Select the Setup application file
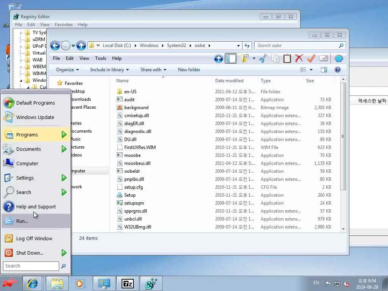Screen dimensions: 388x291 (130, 195)
